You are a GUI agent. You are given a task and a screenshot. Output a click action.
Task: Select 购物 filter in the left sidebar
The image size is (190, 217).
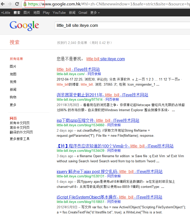coord(13,97)
